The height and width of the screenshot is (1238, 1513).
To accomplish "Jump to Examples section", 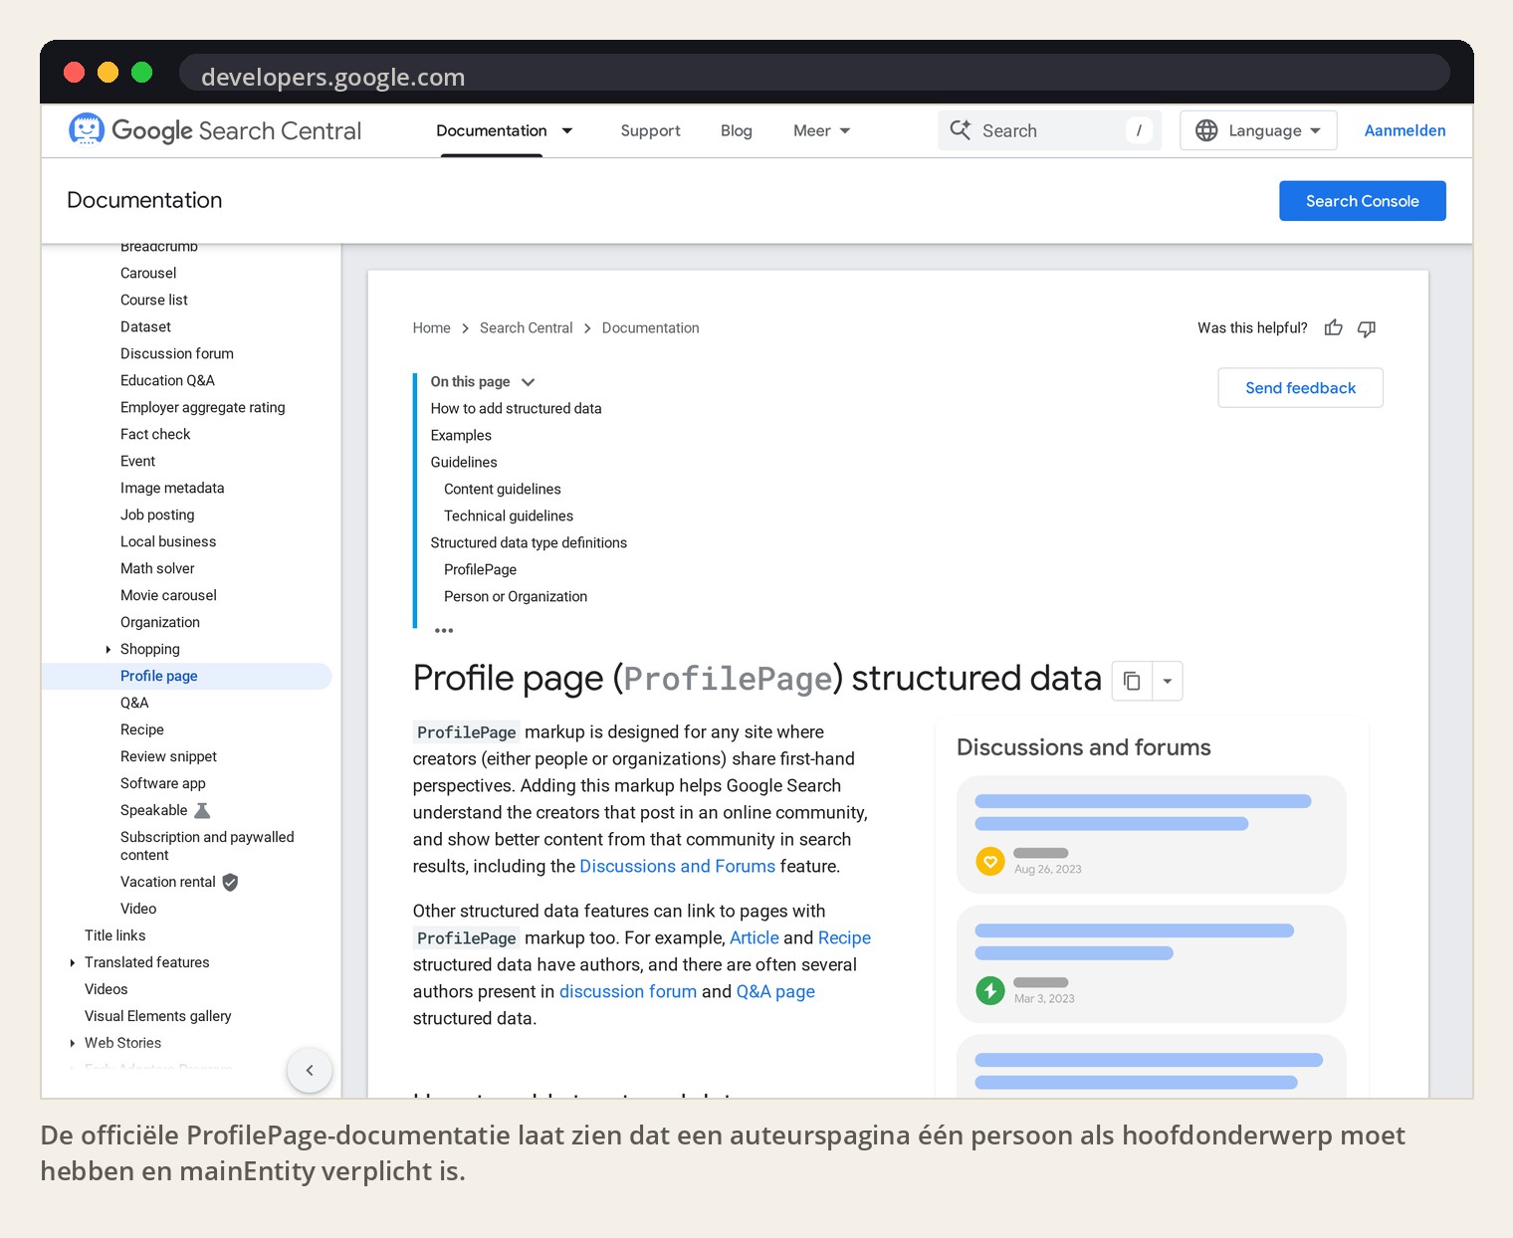I will (461, 435).
